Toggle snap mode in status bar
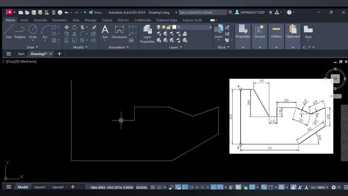348x196 pixels. tap(159, 187)
